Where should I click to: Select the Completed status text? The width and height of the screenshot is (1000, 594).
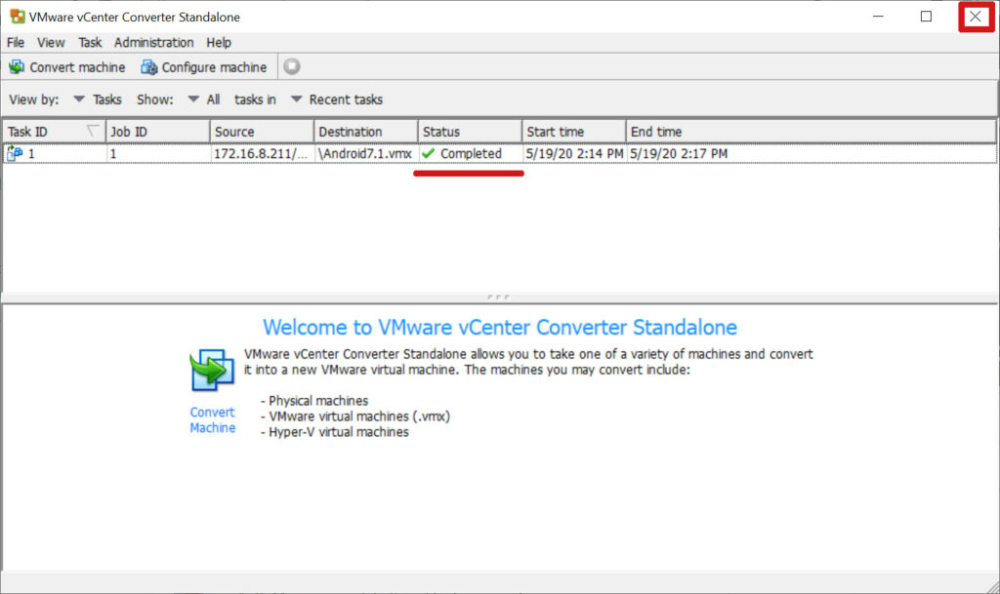471,153
